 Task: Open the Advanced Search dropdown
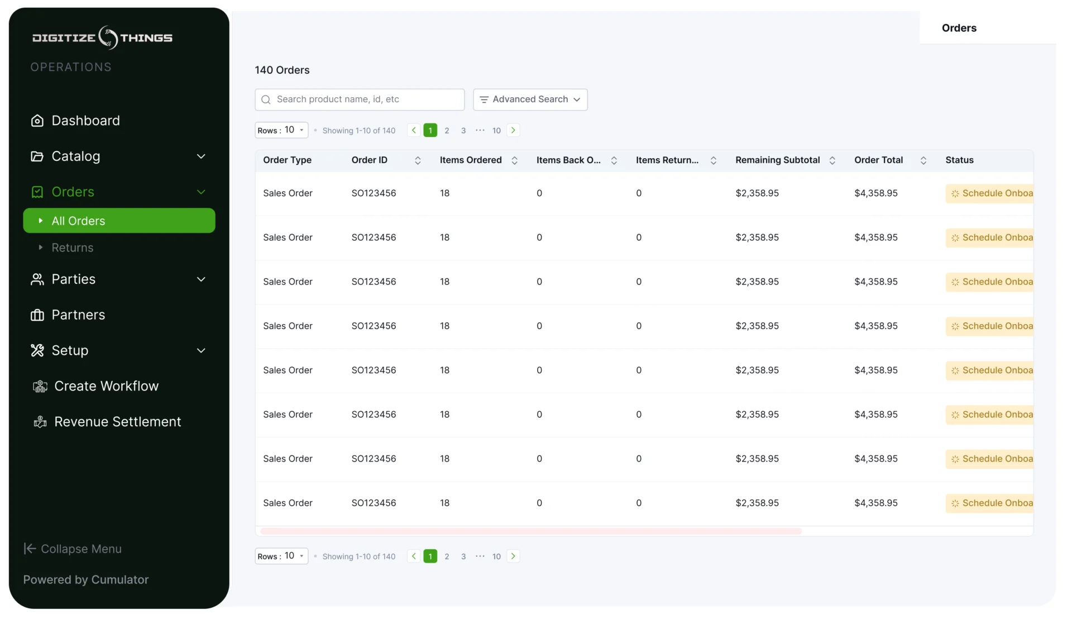click(x=530, y=99)
